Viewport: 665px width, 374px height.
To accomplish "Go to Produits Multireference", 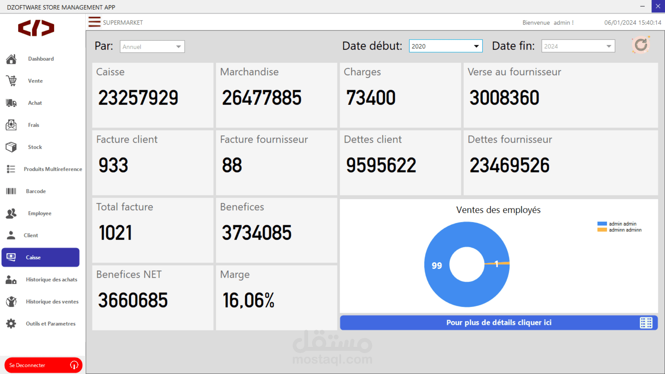I will click(53, 169).
